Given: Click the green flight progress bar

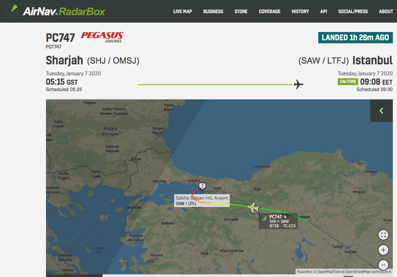Looking at the screenshot, I should pyautogui.click(x=215, y=84).
